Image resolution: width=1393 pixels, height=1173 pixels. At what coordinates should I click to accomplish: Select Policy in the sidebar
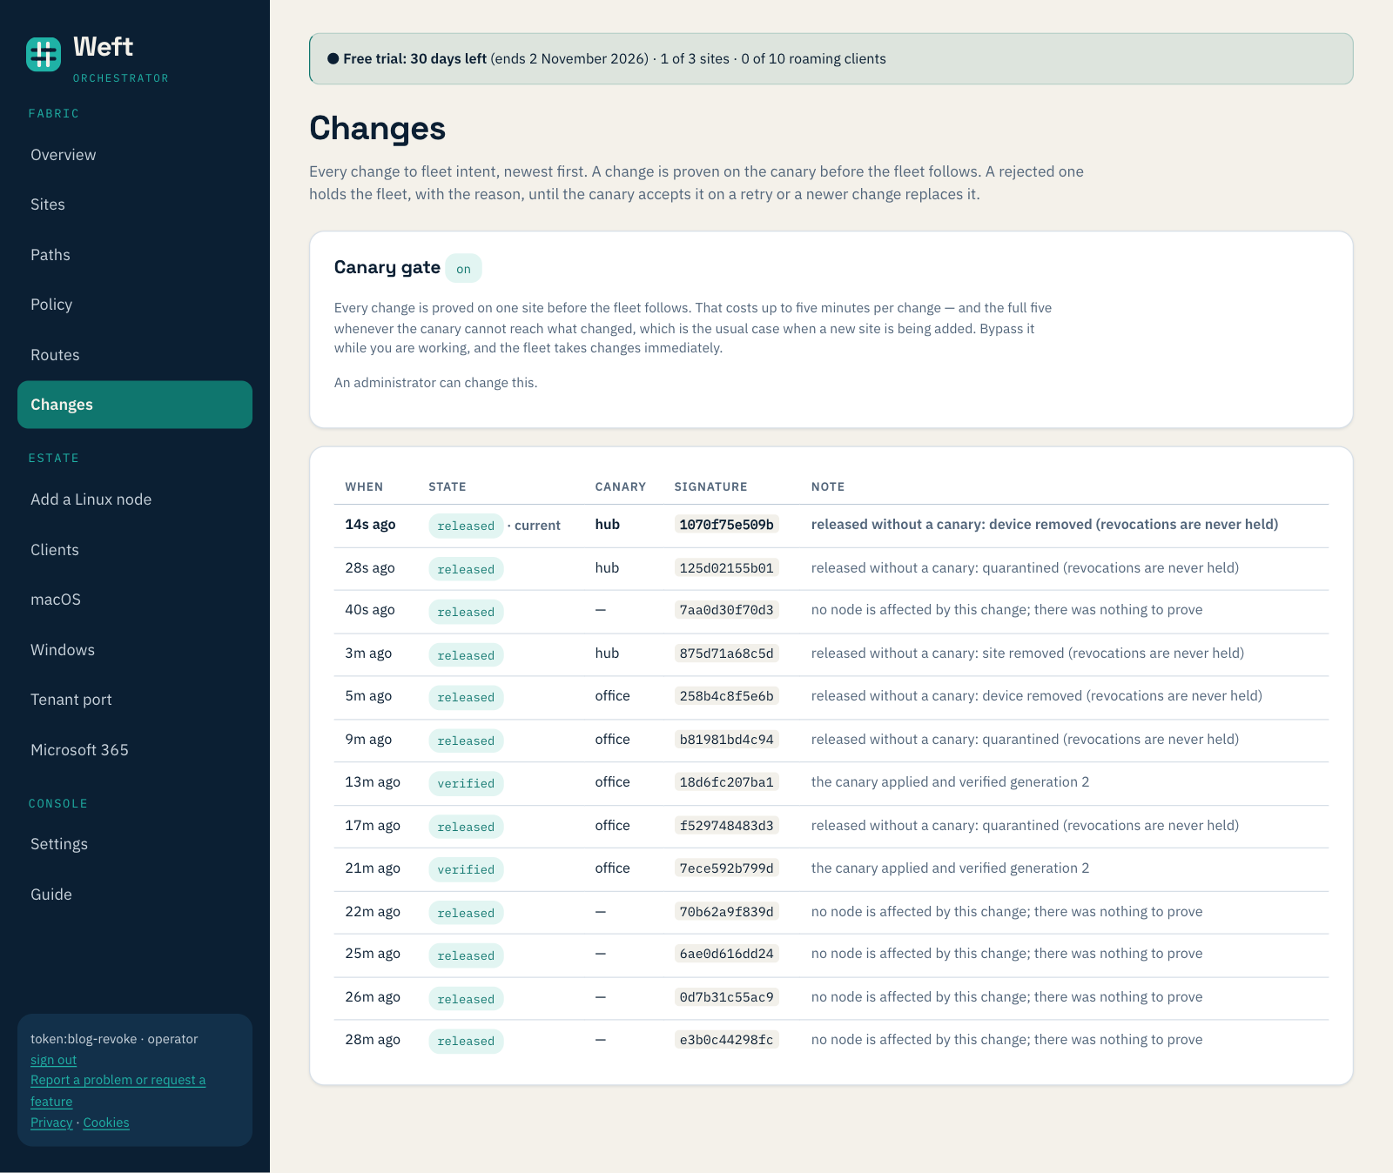[135, 305]
